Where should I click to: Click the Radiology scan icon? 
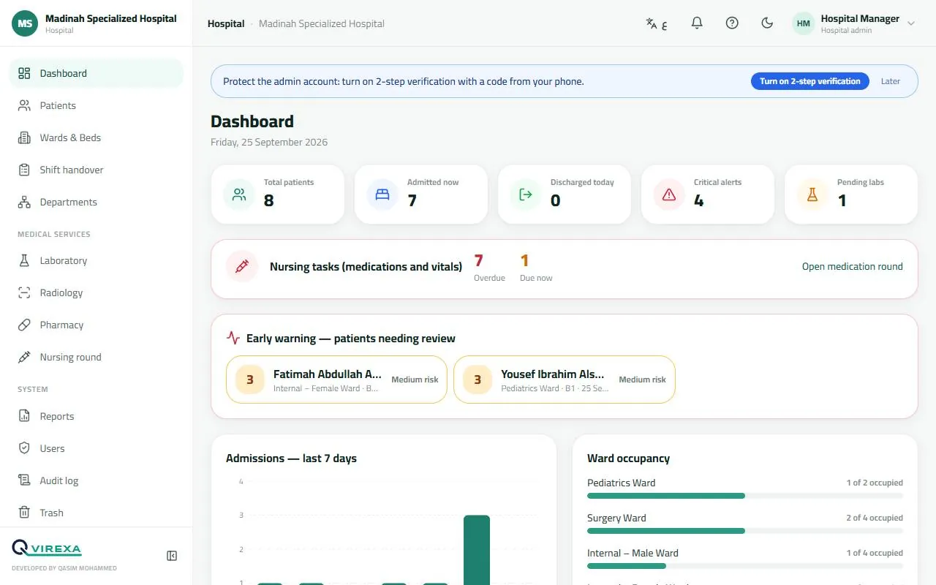click(24, 292)
